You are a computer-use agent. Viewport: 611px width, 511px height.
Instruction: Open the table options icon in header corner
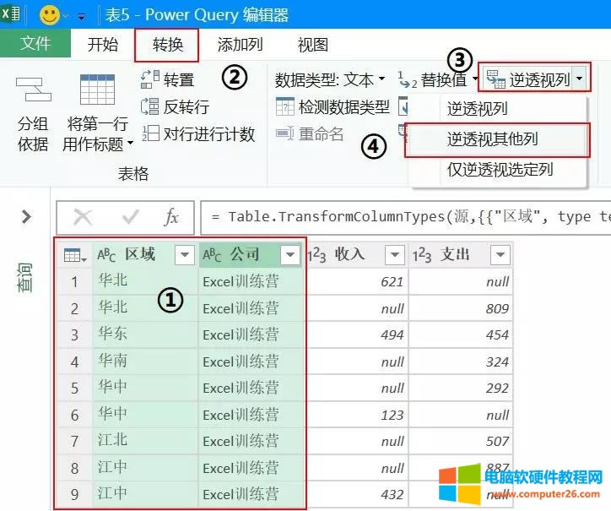(x=75, y=255)
